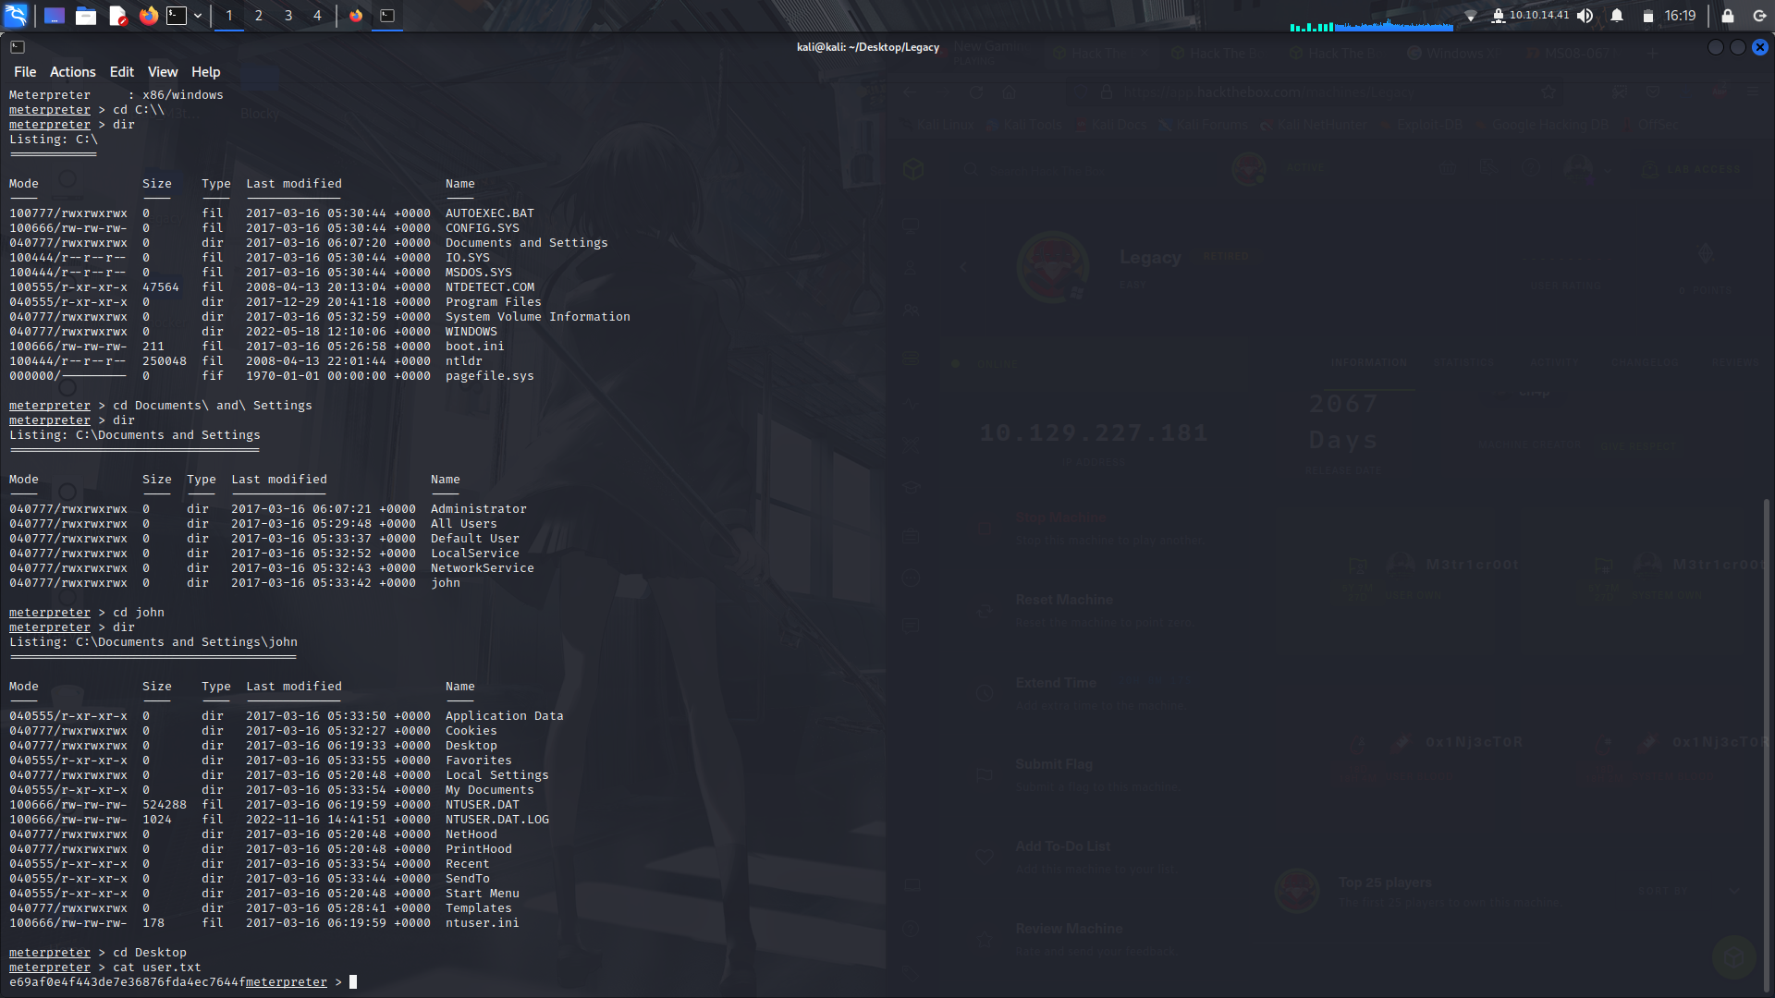Screen dimensions: 1775x998
Task: Launch the file manager from the taskbar
Action: 85,15
